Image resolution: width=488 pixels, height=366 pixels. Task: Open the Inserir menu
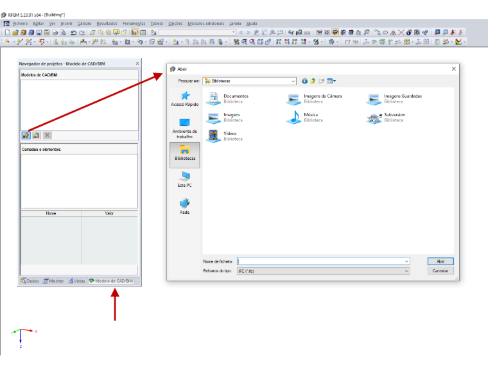(66, 23)
